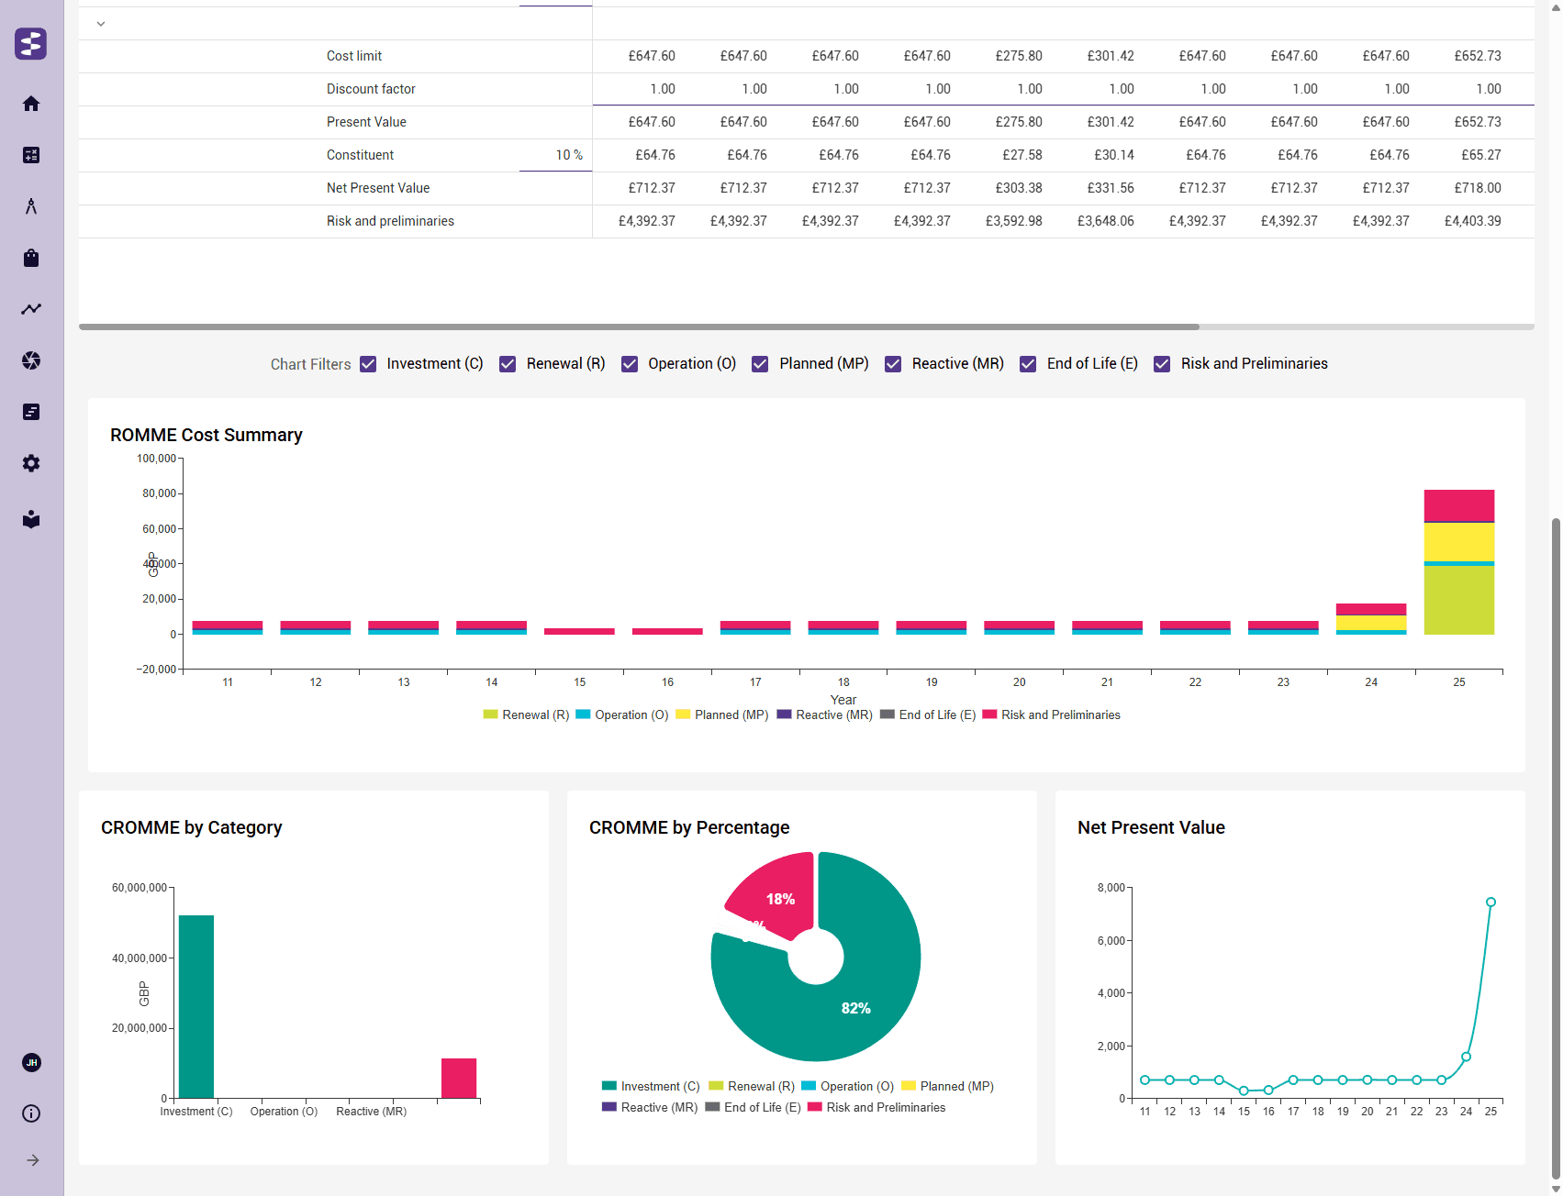The image size is (1563, 1196).
Task: Click the £652.73 Cost limit cell
Action: [1478, 56]
